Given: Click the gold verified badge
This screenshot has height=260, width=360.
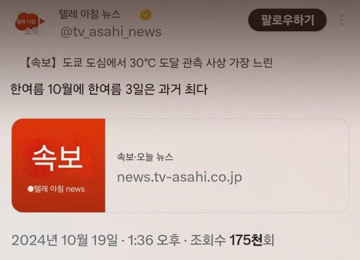Looking at the screenshot, I should pyautogui.click(x=146, y=14).
